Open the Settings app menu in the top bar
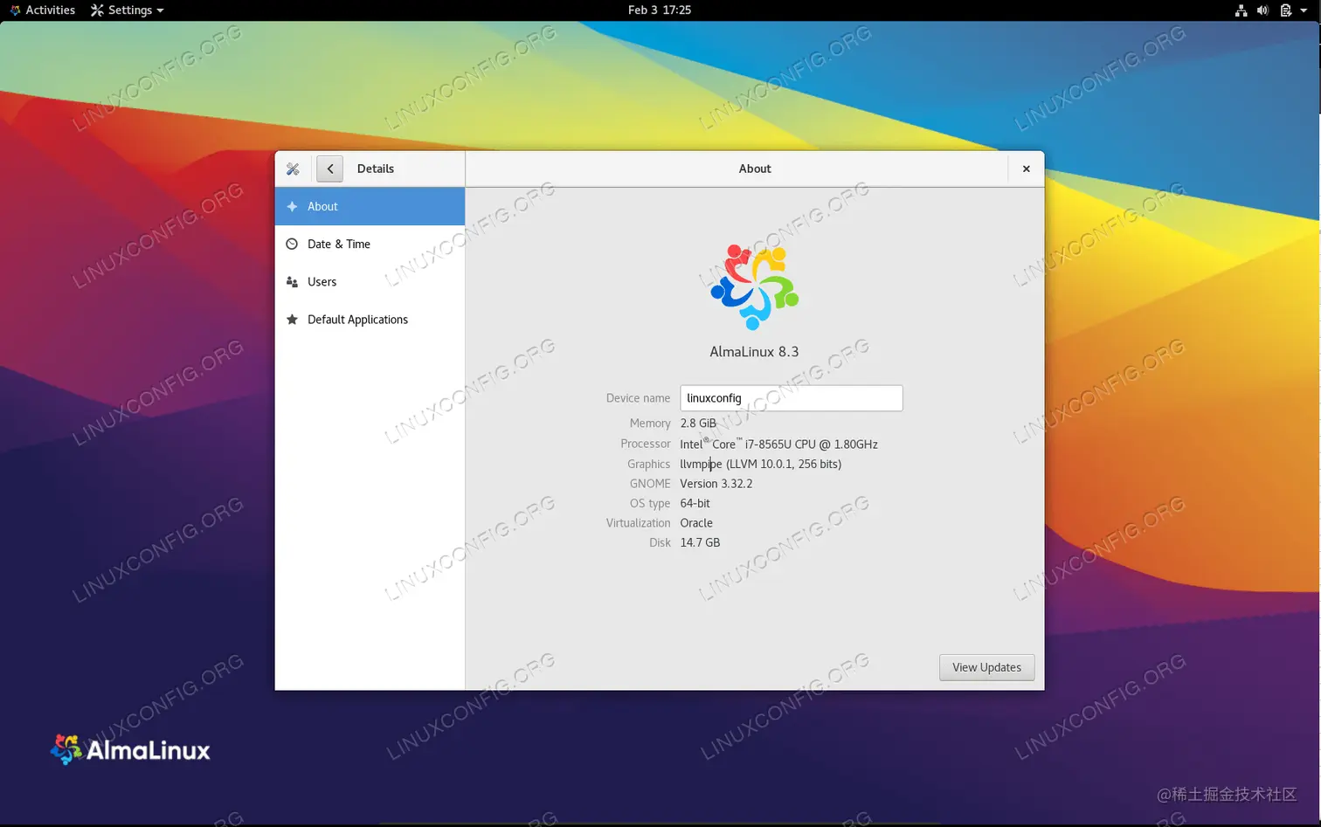The width and height of the screenshot is (1321, 827). tap(128, 10)
